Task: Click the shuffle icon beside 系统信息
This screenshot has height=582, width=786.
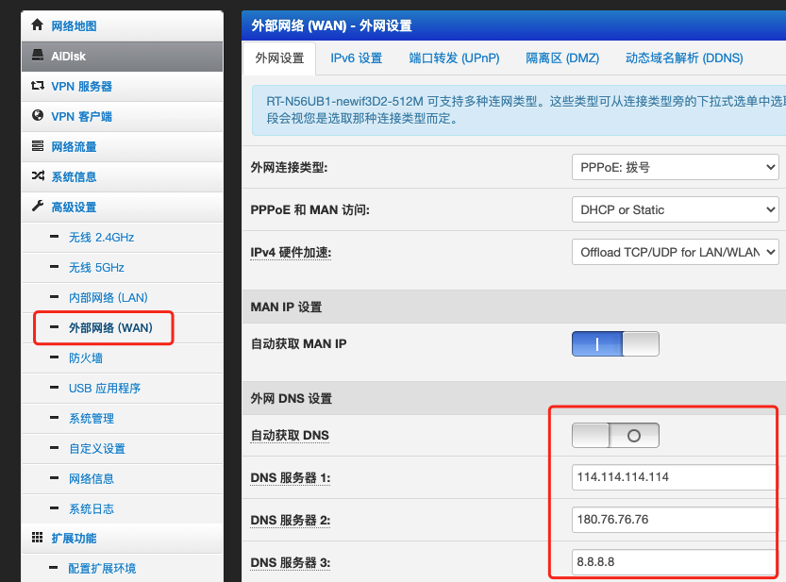Action: pyautogui.click(x=38, y=176)
